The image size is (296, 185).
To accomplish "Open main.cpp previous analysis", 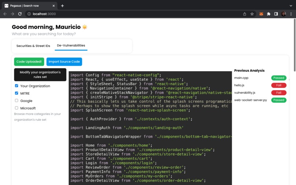I will [241, 78].
